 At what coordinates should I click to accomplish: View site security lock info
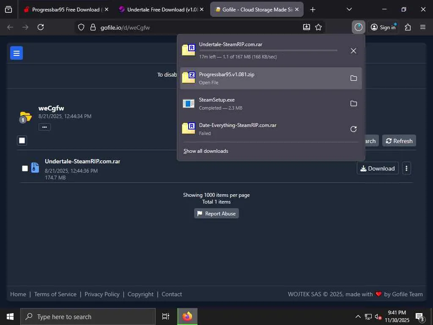coord(93,27)
